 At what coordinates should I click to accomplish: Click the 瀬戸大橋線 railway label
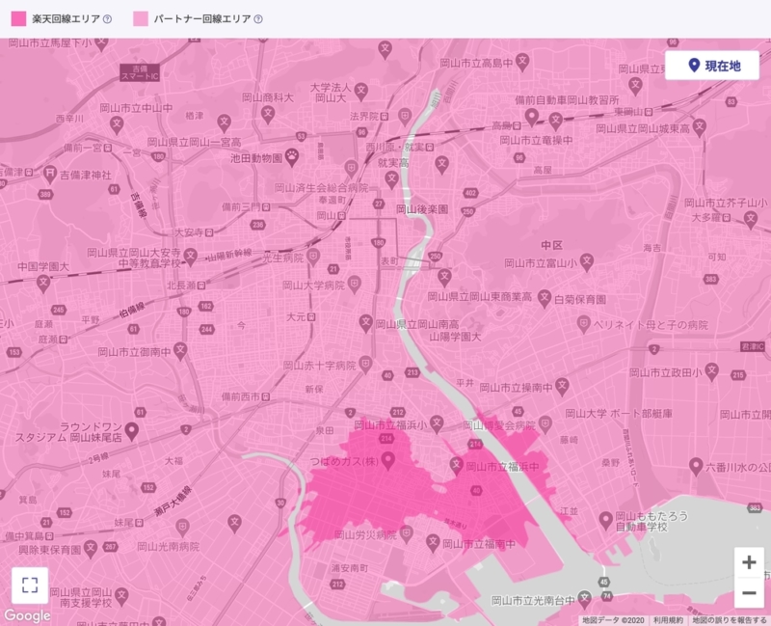(173, 501)
